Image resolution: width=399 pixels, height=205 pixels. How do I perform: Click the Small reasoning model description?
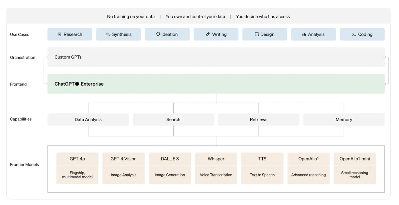(355, 175)
